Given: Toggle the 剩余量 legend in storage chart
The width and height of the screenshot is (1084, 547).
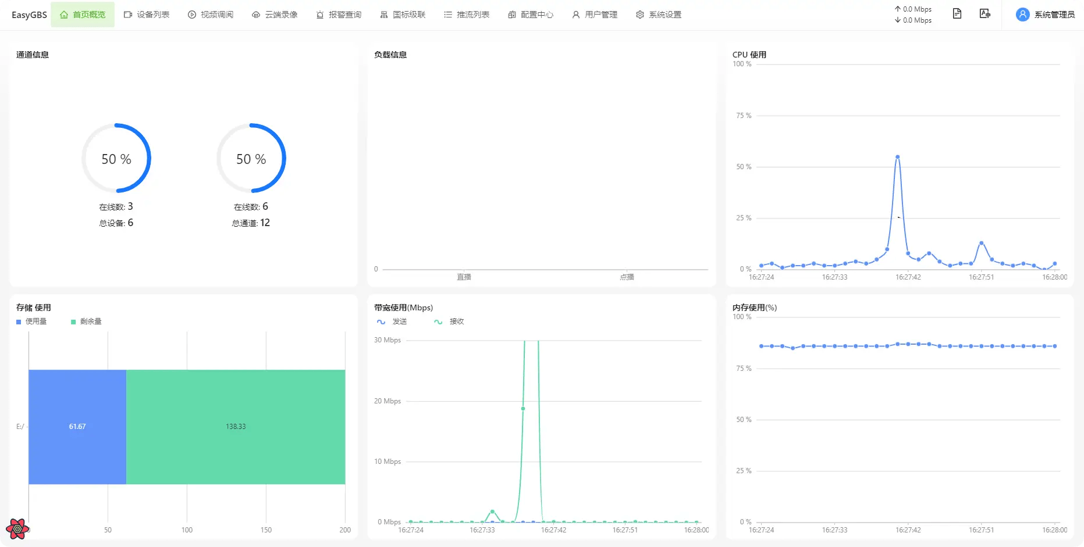Looking at the screenshot, I should pos(86,321).
